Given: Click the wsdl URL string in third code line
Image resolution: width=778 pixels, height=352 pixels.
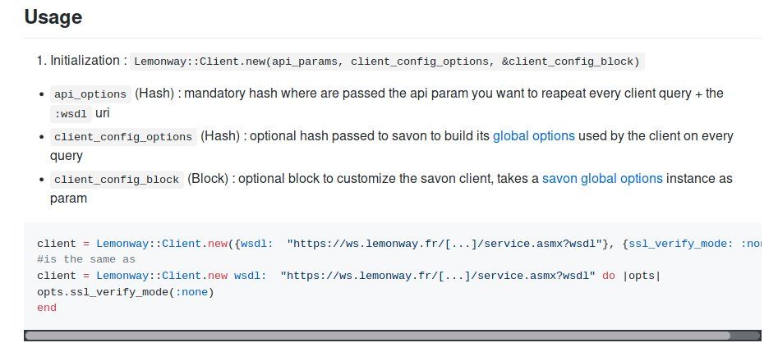Looking at the screenshot, I should coord(438,276).
